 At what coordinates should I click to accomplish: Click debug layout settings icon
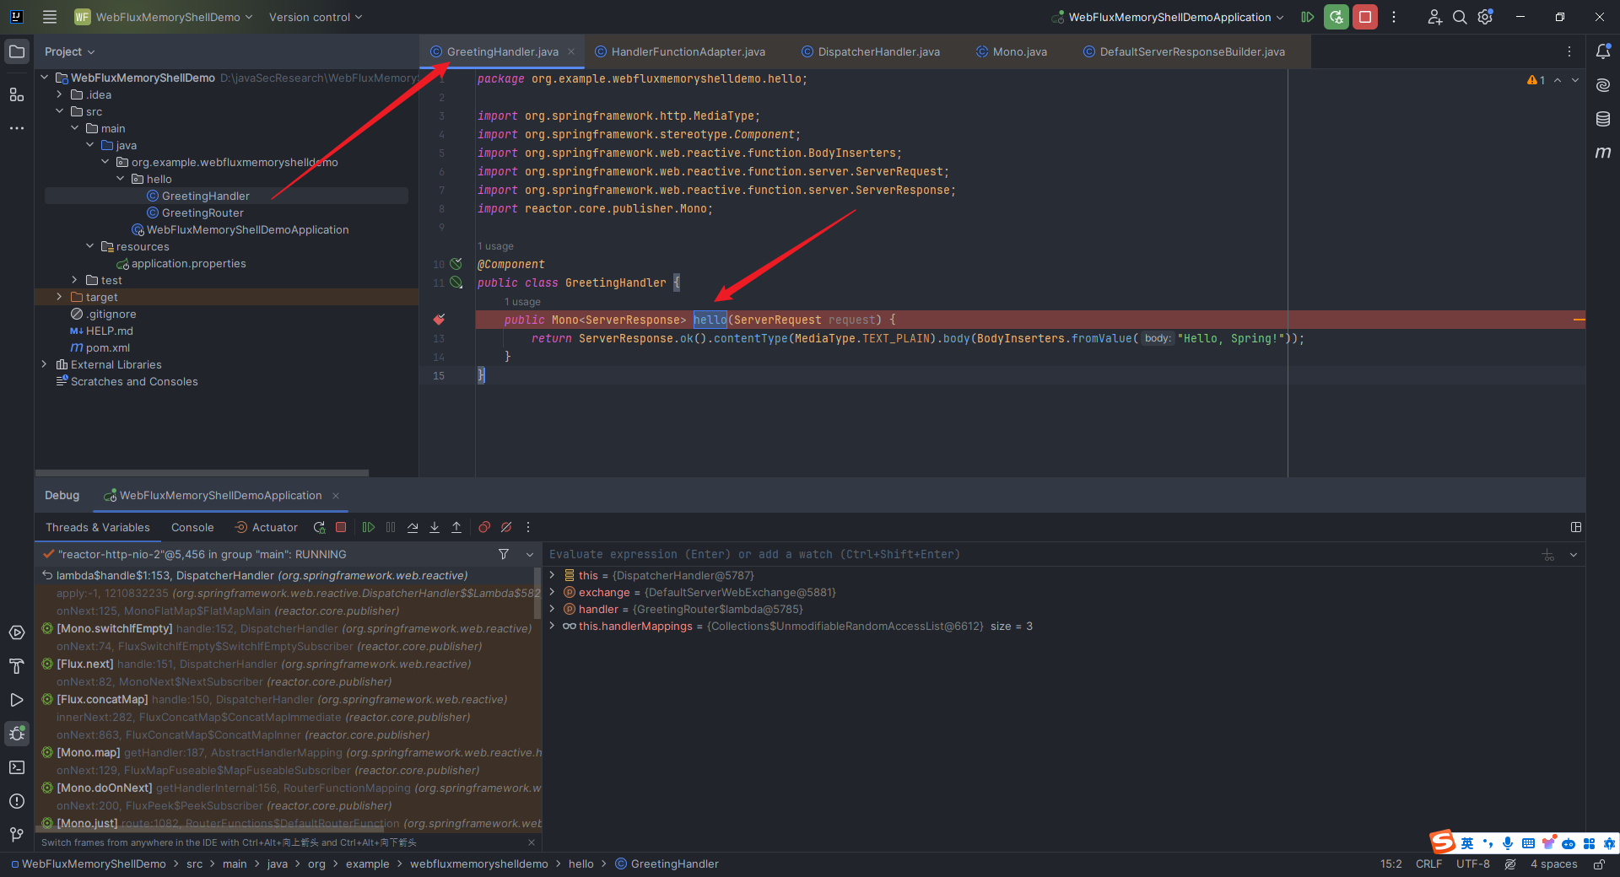[x=1576, y=527]
